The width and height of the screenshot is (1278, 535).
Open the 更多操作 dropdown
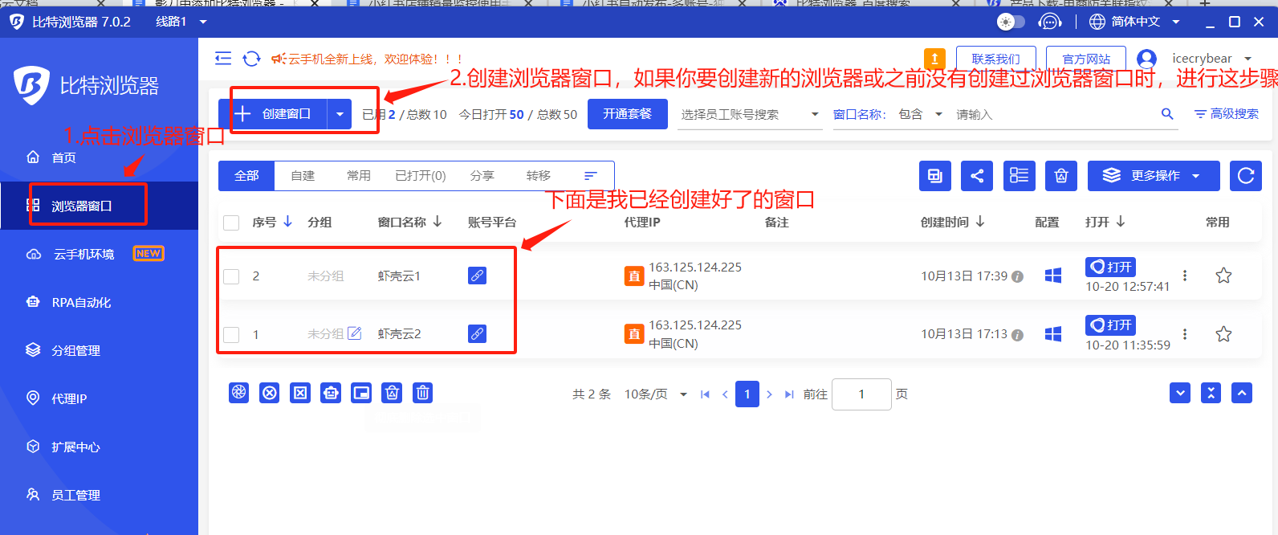coord(1154,176)
